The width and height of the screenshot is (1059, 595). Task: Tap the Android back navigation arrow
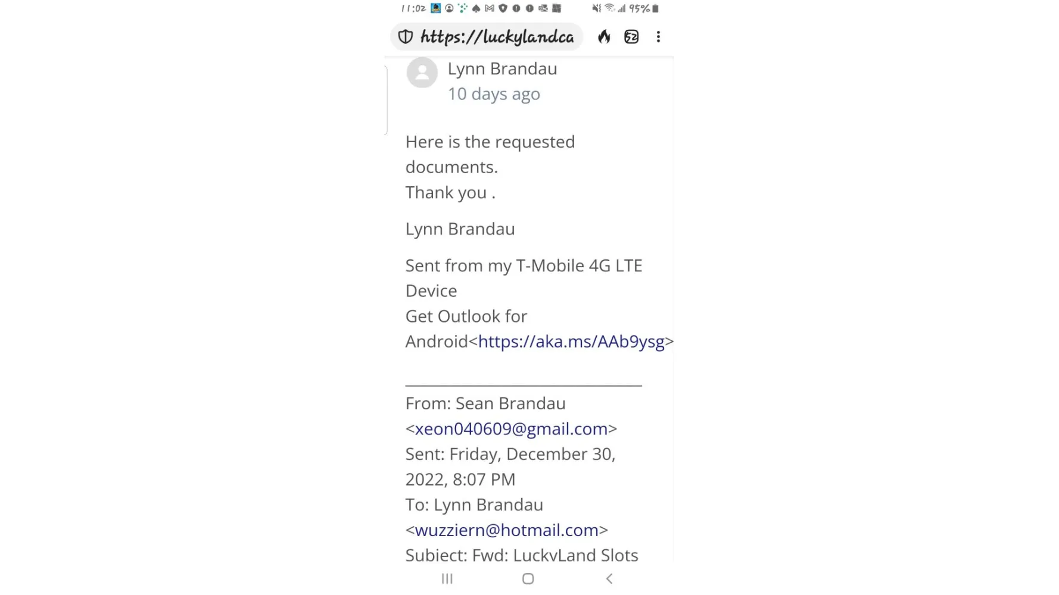pyautogui.click(x=609, y=578)
